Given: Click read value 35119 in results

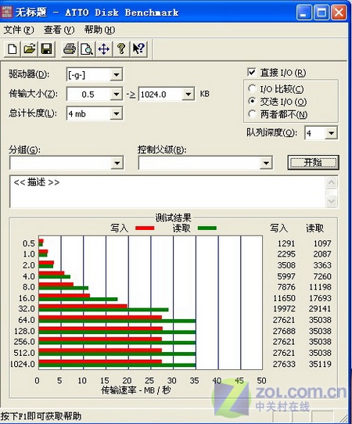Looking at the screenshot, I should pyautogui.click(x=320, y=364).
